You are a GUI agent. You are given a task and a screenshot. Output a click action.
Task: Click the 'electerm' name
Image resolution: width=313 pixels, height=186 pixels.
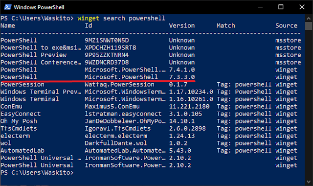(15, 136)
